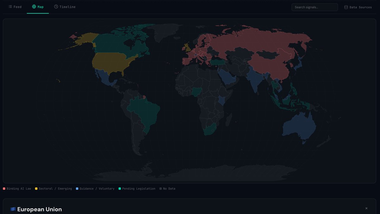Switch to the Timeline tab
Screen dimensions: 380x214
coord(65,6)
